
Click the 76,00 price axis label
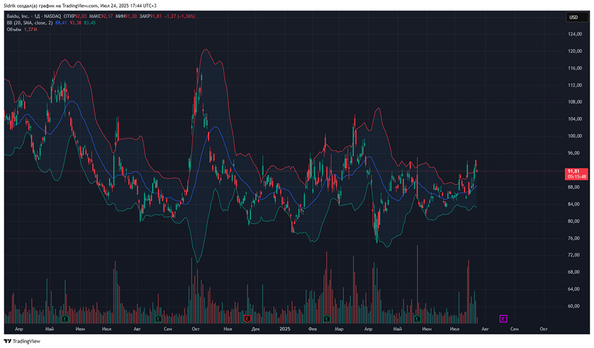pos(574,238)
